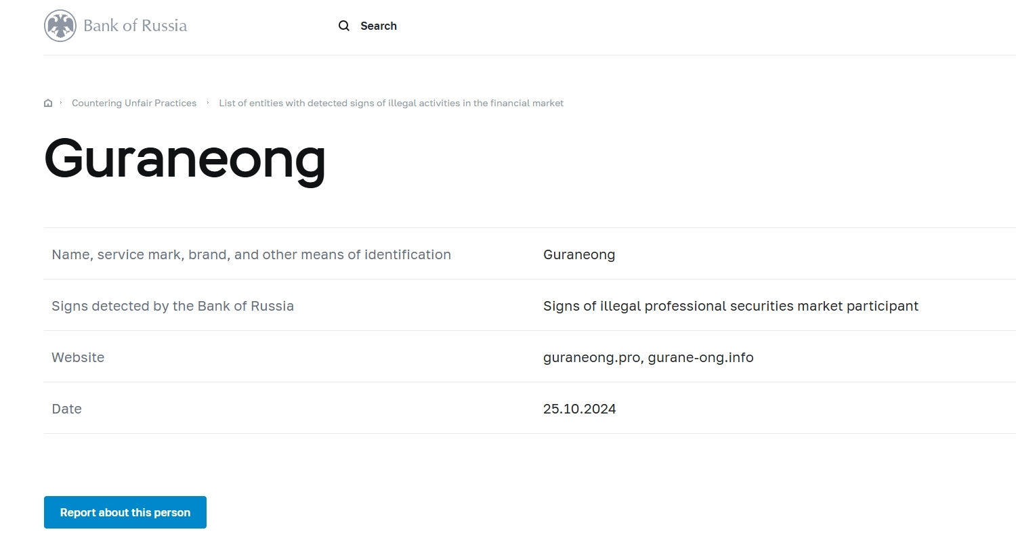This screenshot has width=1016, height=559.
Task: Open the home icon in breadcrumb
Action: tap(48, 103)
